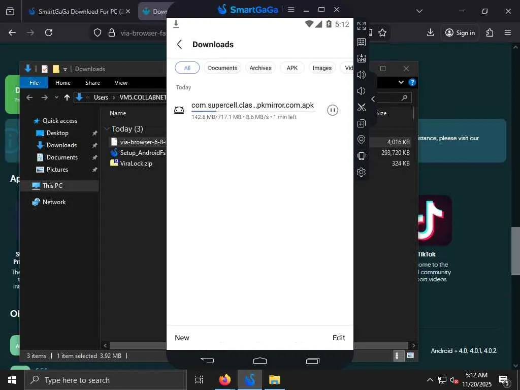
Task: Click the Explorer up-one-level arrow
Action: tap(67, 97)
